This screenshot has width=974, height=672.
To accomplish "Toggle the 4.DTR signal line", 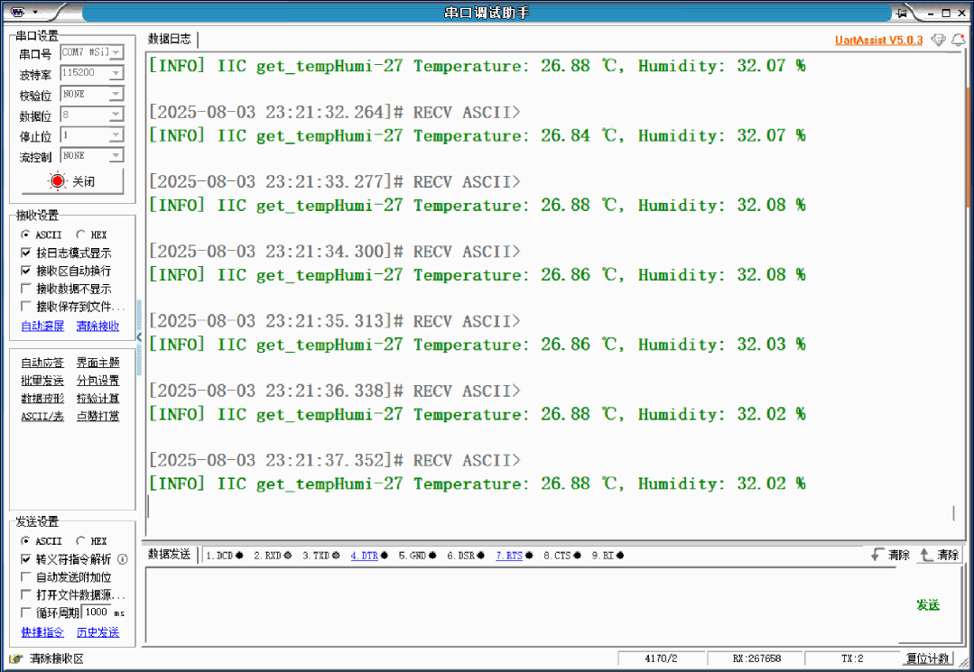I will tap(369, 556).
